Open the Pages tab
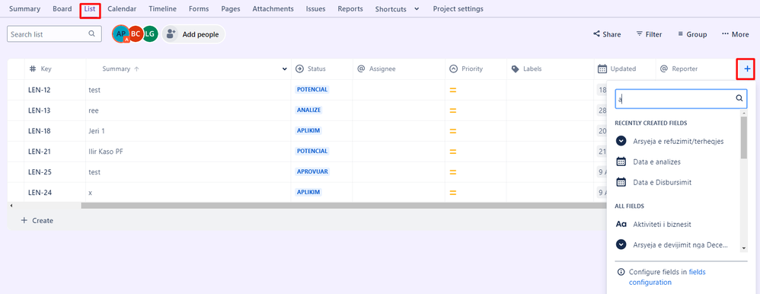Screen dimensions: 760x294 click(231, 8)
